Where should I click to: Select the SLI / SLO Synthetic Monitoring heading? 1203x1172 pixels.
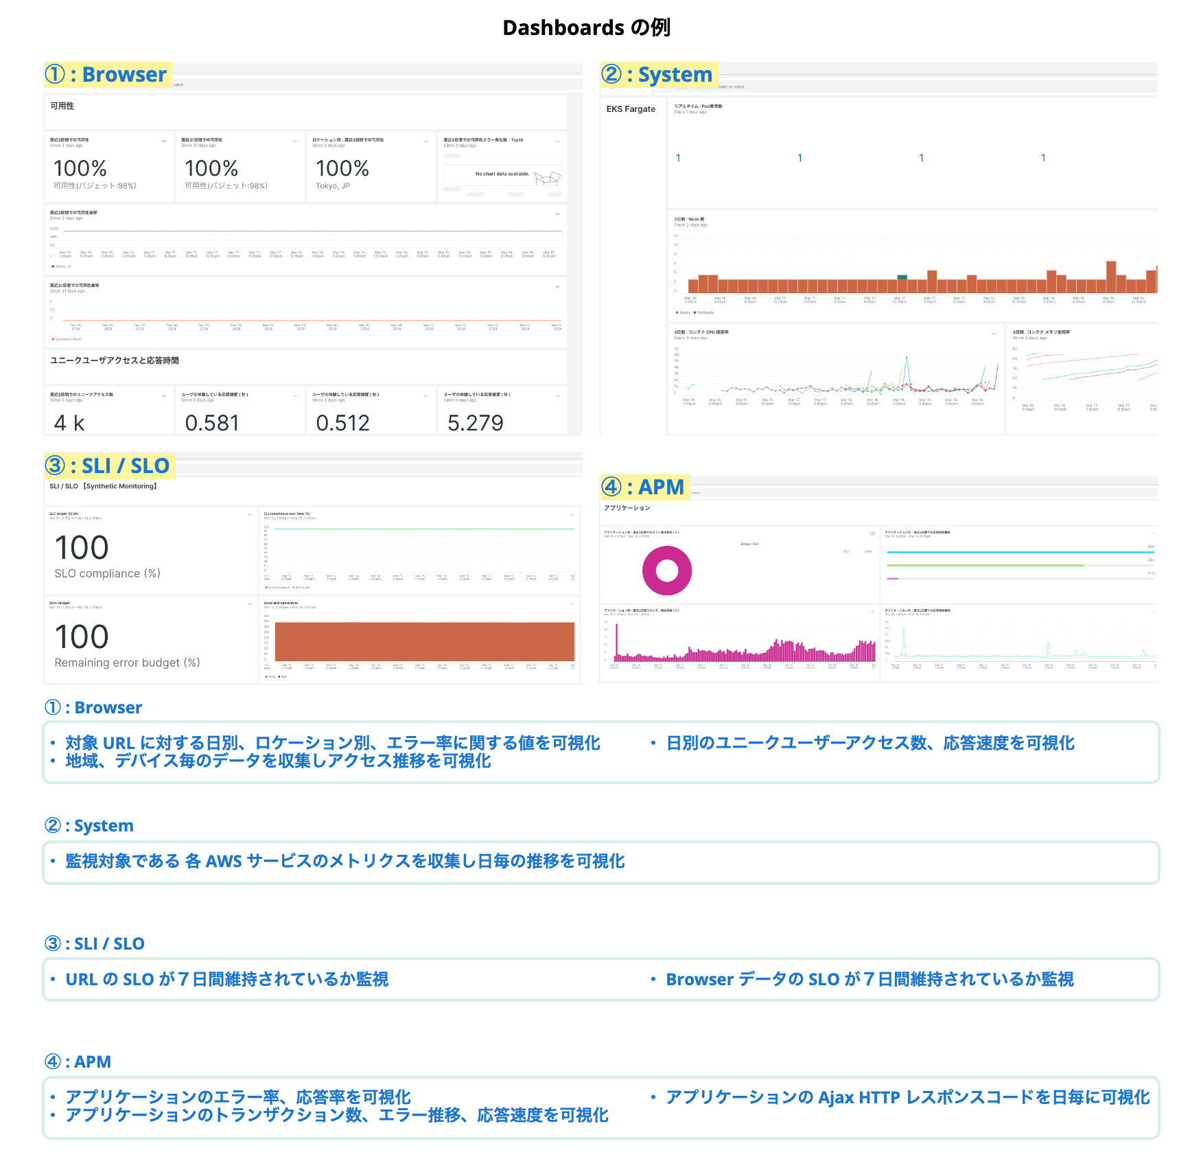(104, 486)
